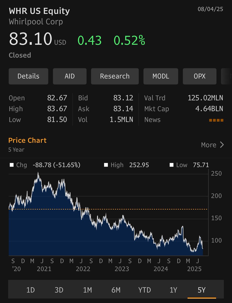Image resolution: width=232 pixels, height=303 pixels.
Task: Click the Mkt Cap value 4.64BLN
Action: (x=209, y=109)
